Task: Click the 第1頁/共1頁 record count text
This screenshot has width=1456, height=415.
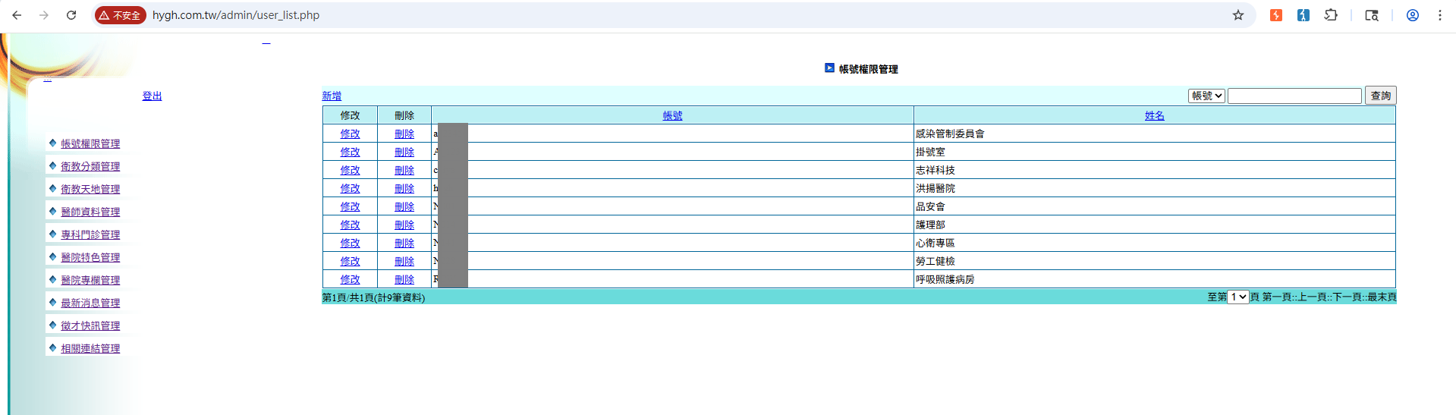Action: coord(373,297)
